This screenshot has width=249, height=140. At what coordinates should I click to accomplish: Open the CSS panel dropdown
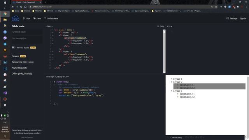[x=170, y=26]
